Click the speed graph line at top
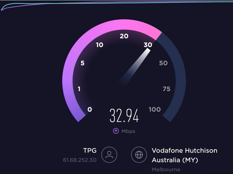The height and width of the screenshot is (174, 233). click(116, 3)
